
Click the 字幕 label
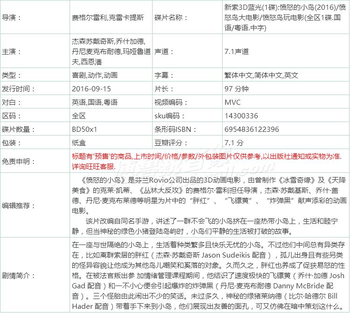pos(164,75)
